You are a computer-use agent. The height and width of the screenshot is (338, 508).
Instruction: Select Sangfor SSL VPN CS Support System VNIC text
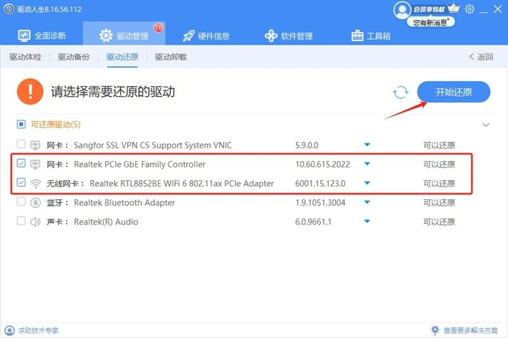(x=153, y=145)
